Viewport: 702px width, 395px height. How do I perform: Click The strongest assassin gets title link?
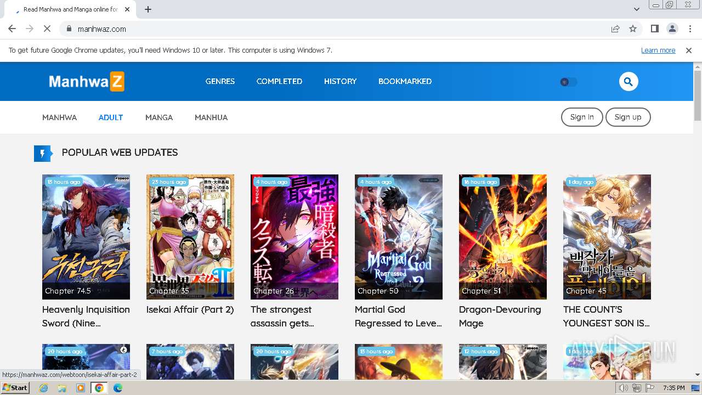pyautogui.click(x=282, y=317)
